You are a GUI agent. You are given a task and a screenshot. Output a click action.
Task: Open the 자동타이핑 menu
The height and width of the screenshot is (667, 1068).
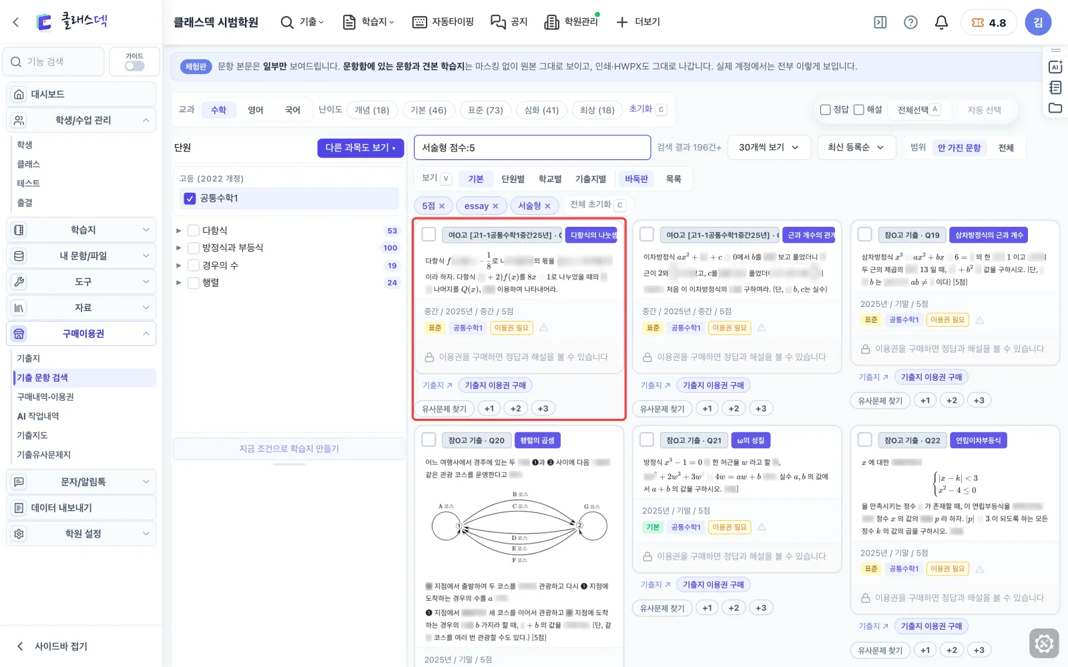tap(443, 22)
